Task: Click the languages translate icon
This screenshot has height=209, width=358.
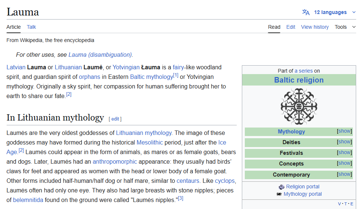Action: (306, 12)
